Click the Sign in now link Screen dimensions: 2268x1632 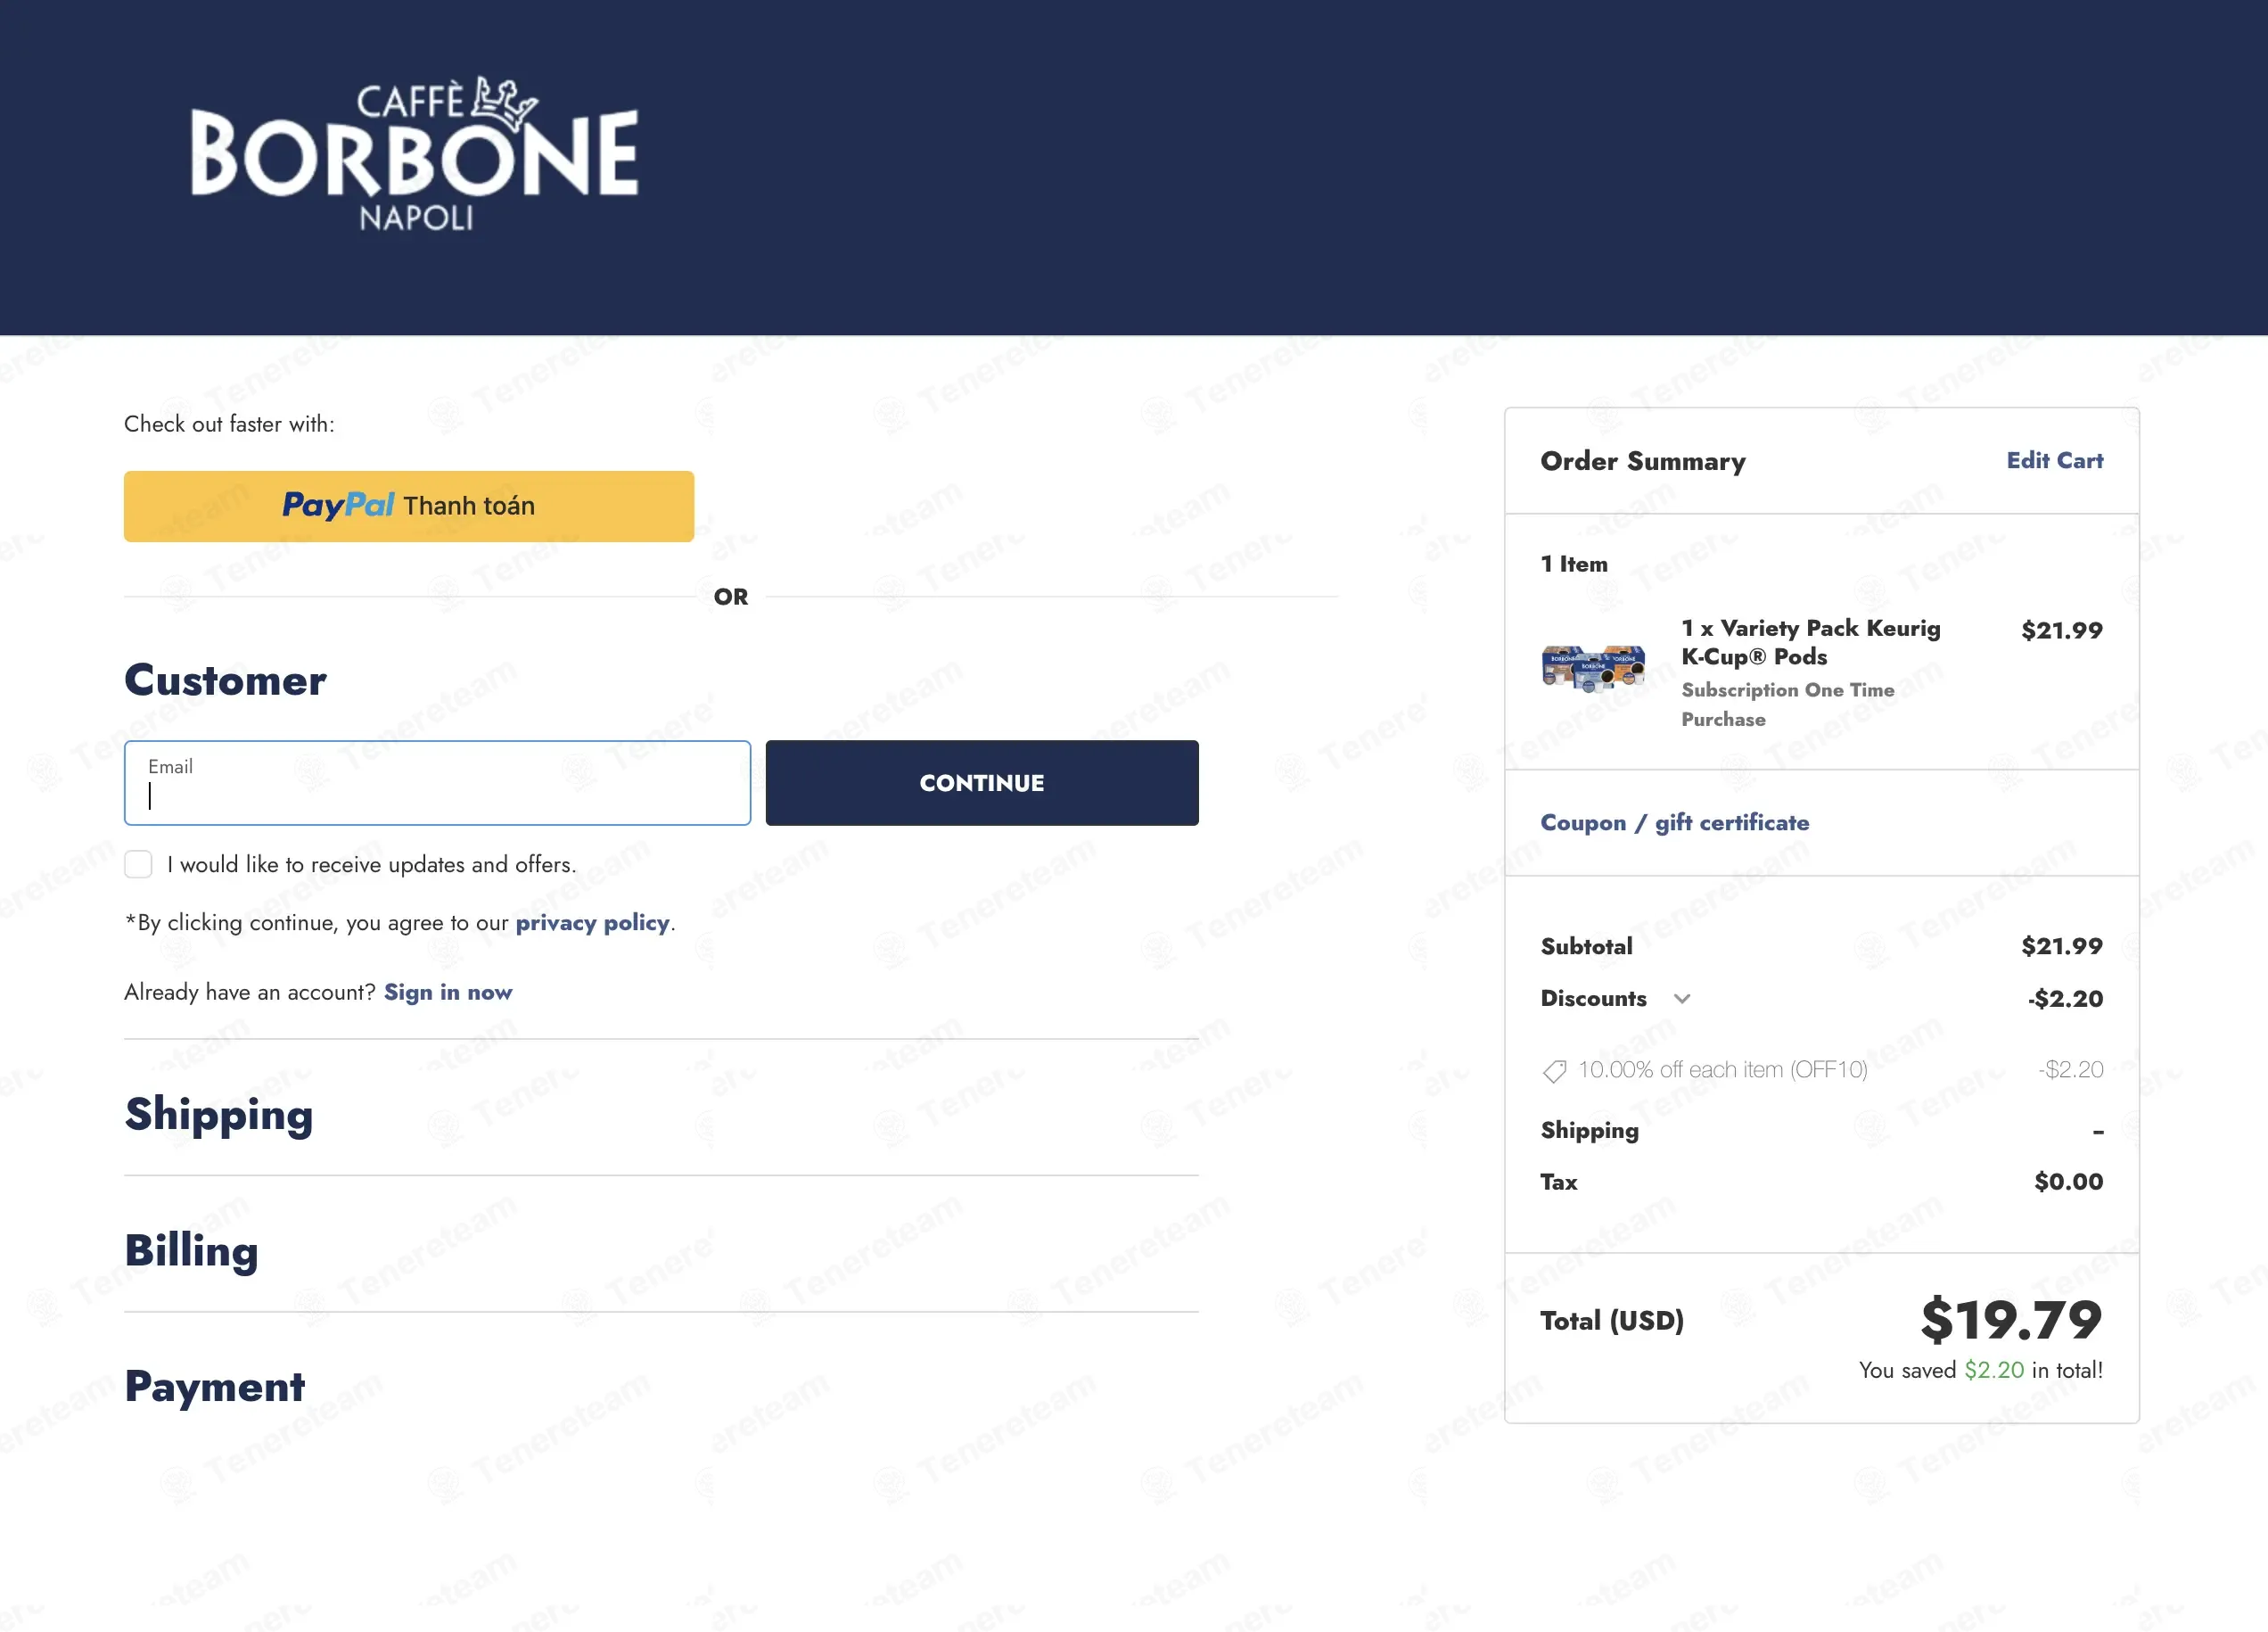coord(448,993)
